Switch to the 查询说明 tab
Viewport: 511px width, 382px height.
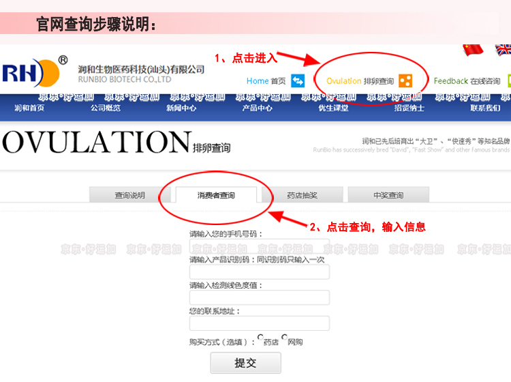pyautogui.click(x=129, y=195)
